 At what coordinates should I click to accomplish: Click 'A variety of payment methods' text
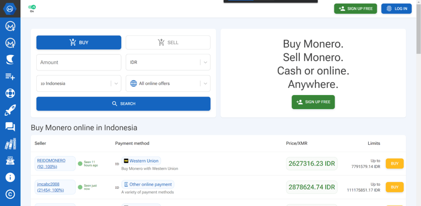click(x=148, y=192)
